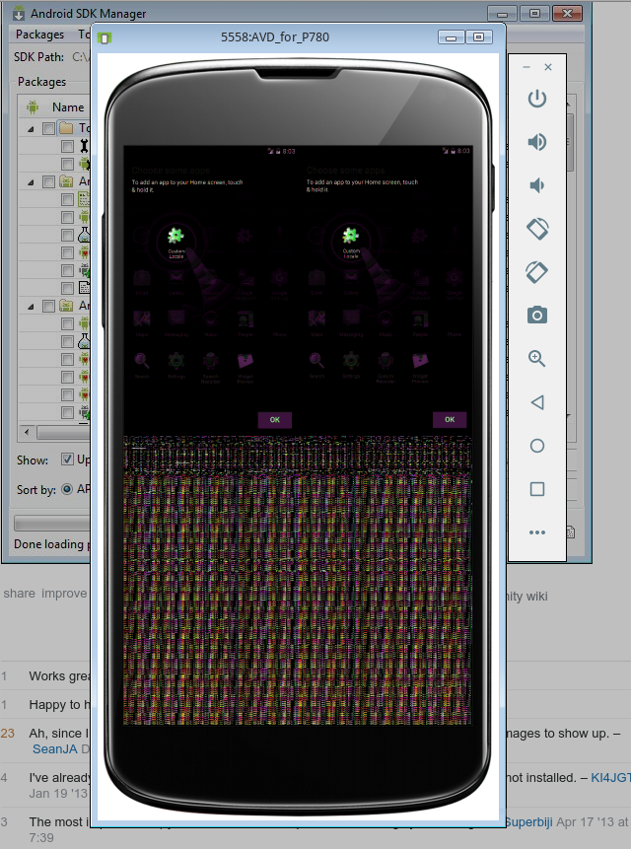Click the SDK Manager horizontal scrollbar left arrow
Image resolution: width=631 pixels, height=849 pixels.
click(x=27, y=432)
